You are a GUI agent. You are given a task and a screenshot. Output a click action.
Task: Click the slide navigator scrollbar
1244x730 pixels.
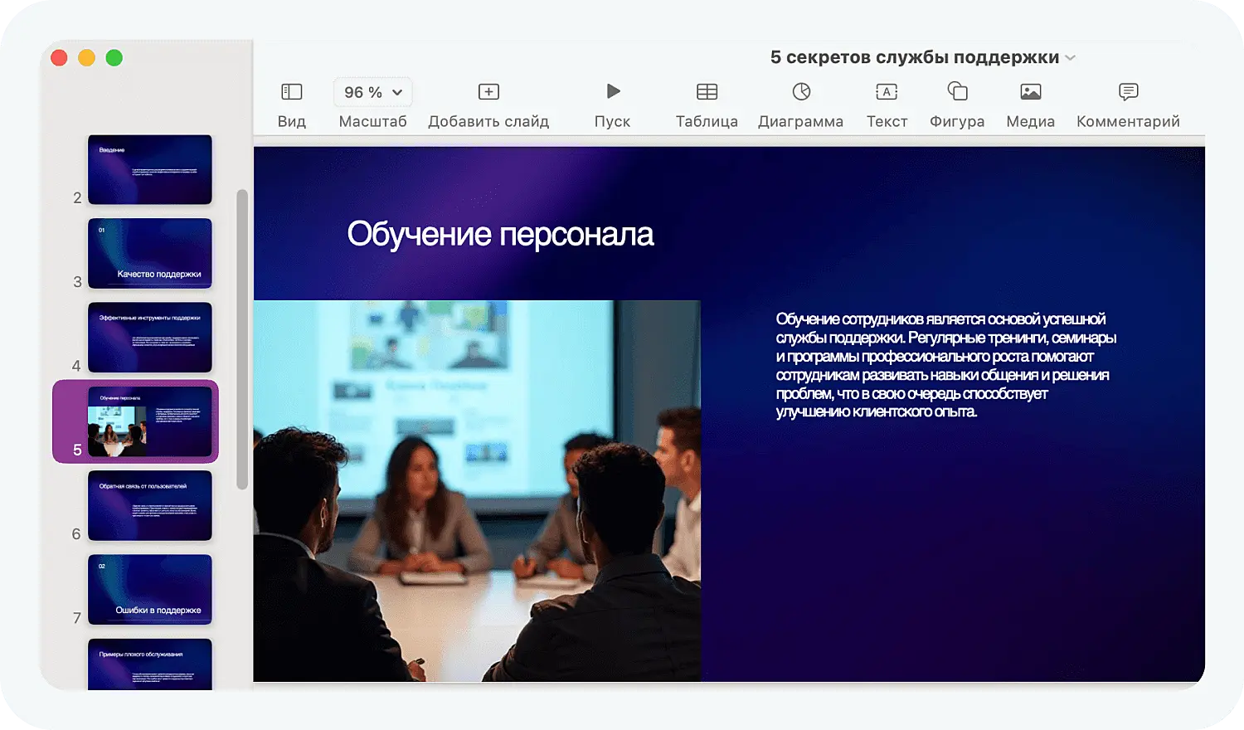point(242,340)
